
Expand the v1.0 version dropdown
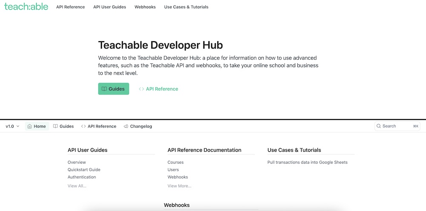tap(12, 126)
